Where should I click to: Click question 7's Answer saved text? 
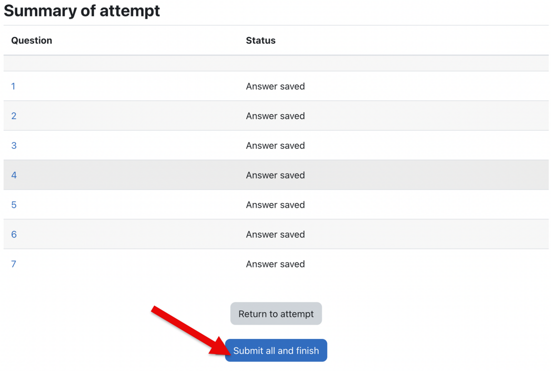pyautogui.click(x=275, y=264)
